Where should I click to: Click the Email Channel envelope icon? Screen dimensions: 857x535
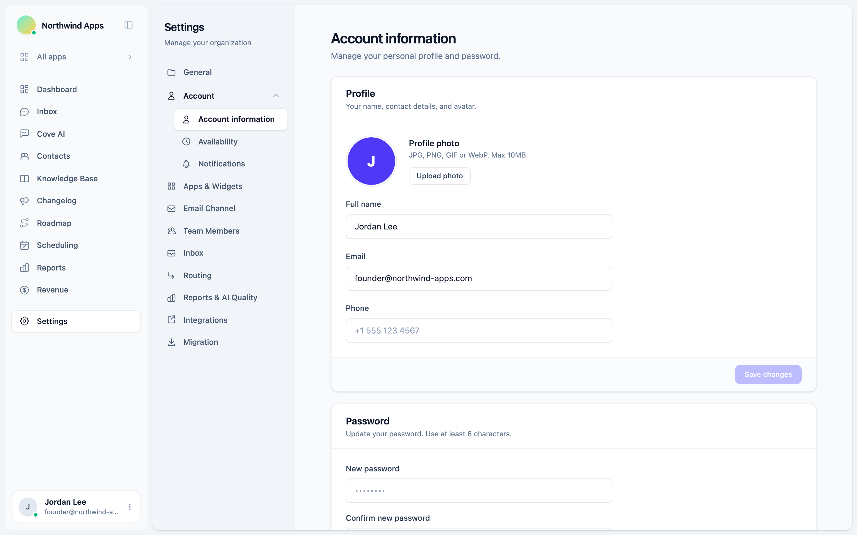pyautogui.click(x=171, y=208)
